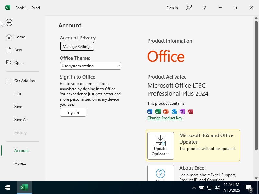Open the Office Theme dropdown

(x=91, y=66)
